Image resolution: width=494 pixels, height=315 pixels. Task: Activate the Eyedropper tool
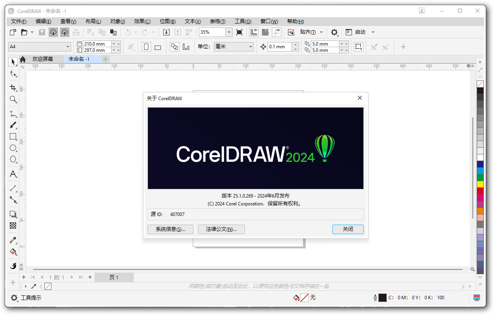tap(13, 240)
